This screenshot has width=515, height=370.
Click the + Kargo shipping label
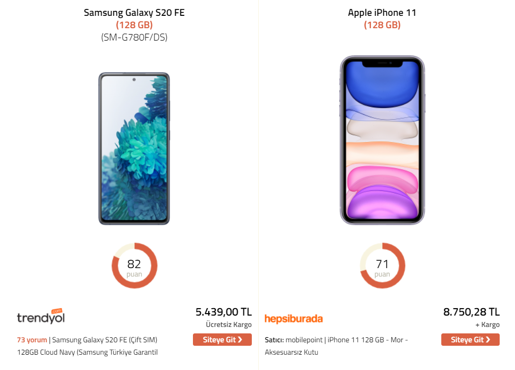(x=487, y=325)
